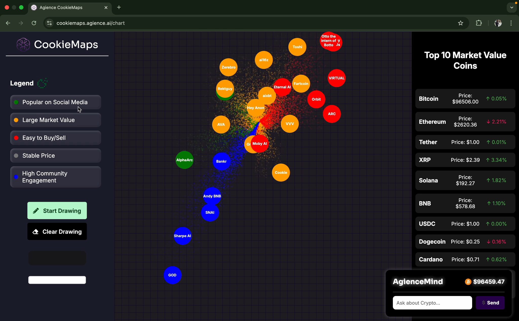
Task: Click the address bar URL
Action: (x=90, y=23)
